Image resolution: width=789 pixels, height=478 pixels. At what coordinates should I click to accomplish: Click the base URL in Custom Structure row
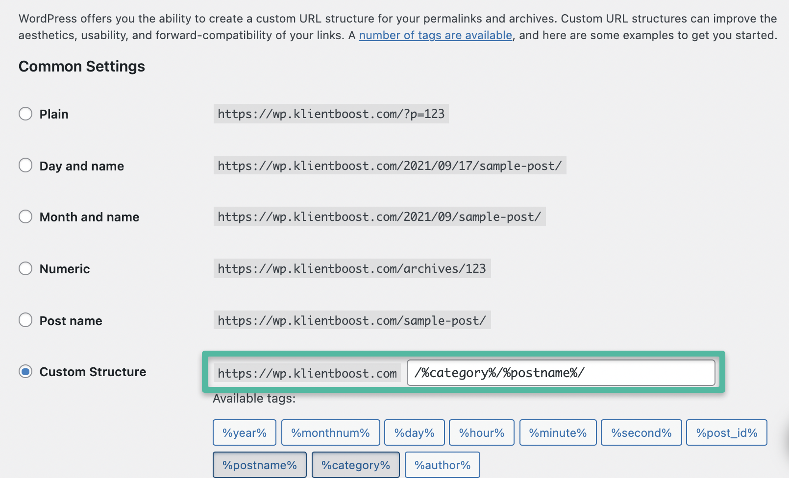307,373
